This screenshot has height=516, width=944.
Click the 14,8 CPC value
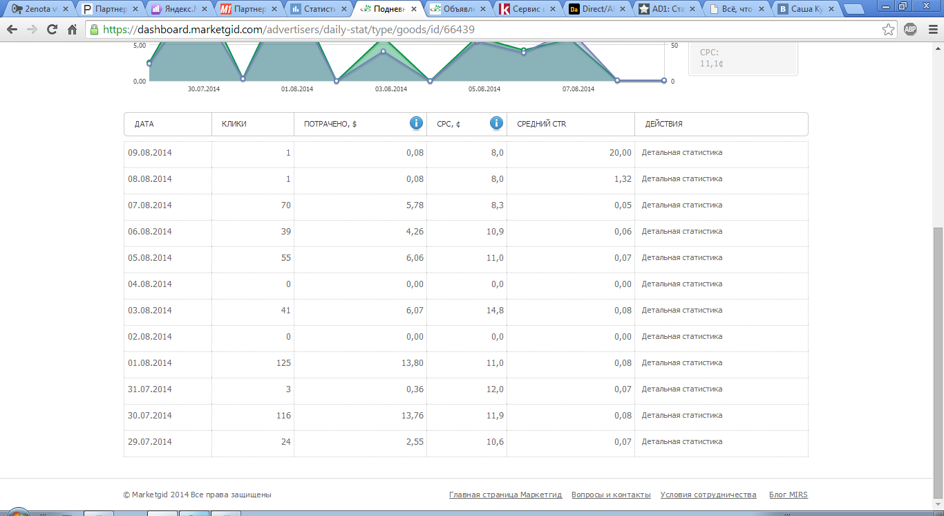click(x=495, y=310)
